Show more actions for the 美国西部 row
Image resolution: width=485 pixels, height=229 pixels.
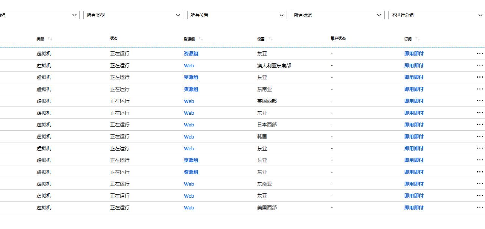point(480,207)
